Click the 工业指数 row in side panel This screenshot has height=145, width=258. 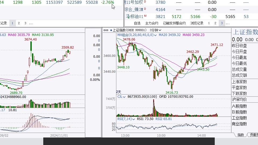239,118
